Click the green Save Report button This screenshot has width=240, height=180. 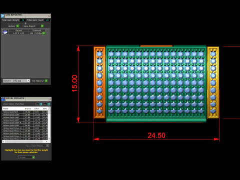42,26
